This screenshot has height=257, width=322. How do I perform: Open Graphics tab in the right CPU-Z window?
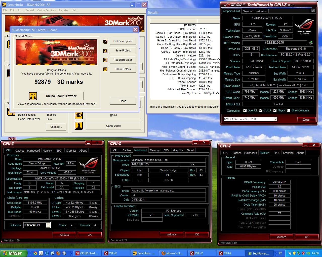[x=288, y=153]
